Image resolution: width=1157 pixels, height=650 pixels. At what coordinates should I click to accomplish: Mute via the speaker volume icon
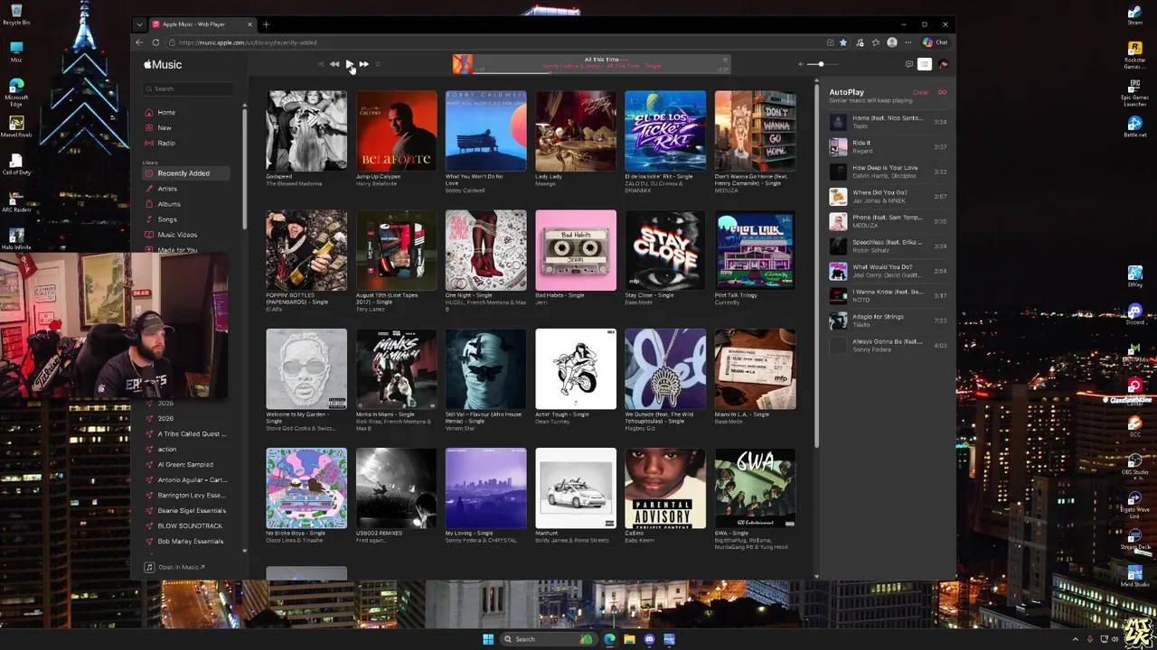[x=800, y=64]
